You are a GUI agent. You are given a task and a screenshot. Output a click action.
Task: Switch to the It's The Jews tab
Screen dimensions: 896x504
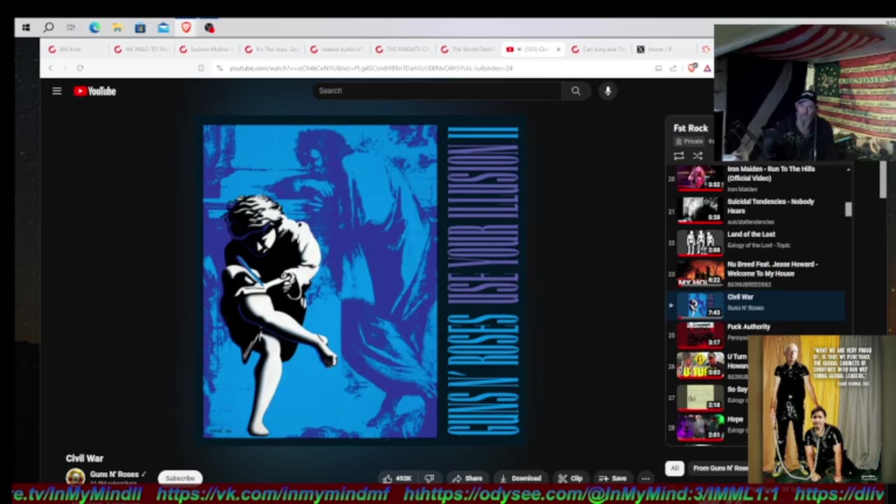[x=272, y=49]
